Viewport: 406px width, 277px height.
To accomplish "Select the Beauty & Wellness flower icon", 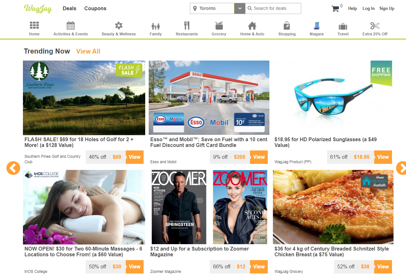I will pos(118,26).
